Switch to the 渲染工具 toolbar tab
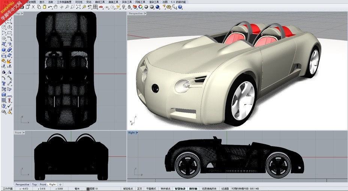The width and height of the screenshot is (348, 191). point(154,2)
